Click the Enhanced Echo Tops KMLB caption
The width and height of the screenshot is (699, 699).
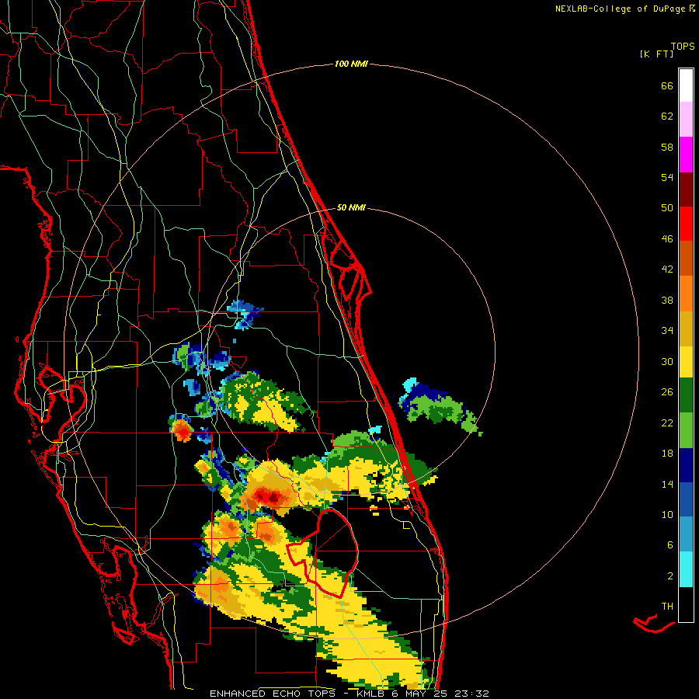pos(349,694)
